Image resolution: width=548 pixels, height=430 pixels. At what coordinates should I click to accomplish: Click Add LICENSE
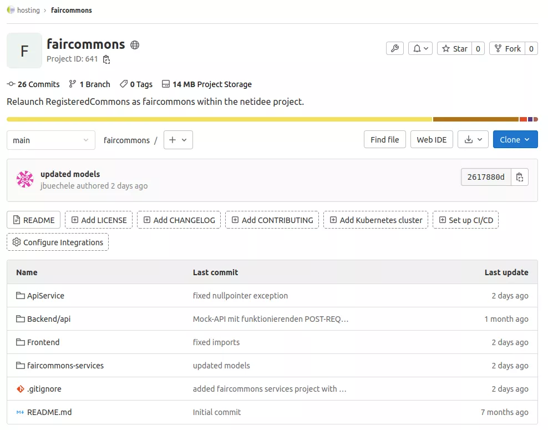coord(99,220)
